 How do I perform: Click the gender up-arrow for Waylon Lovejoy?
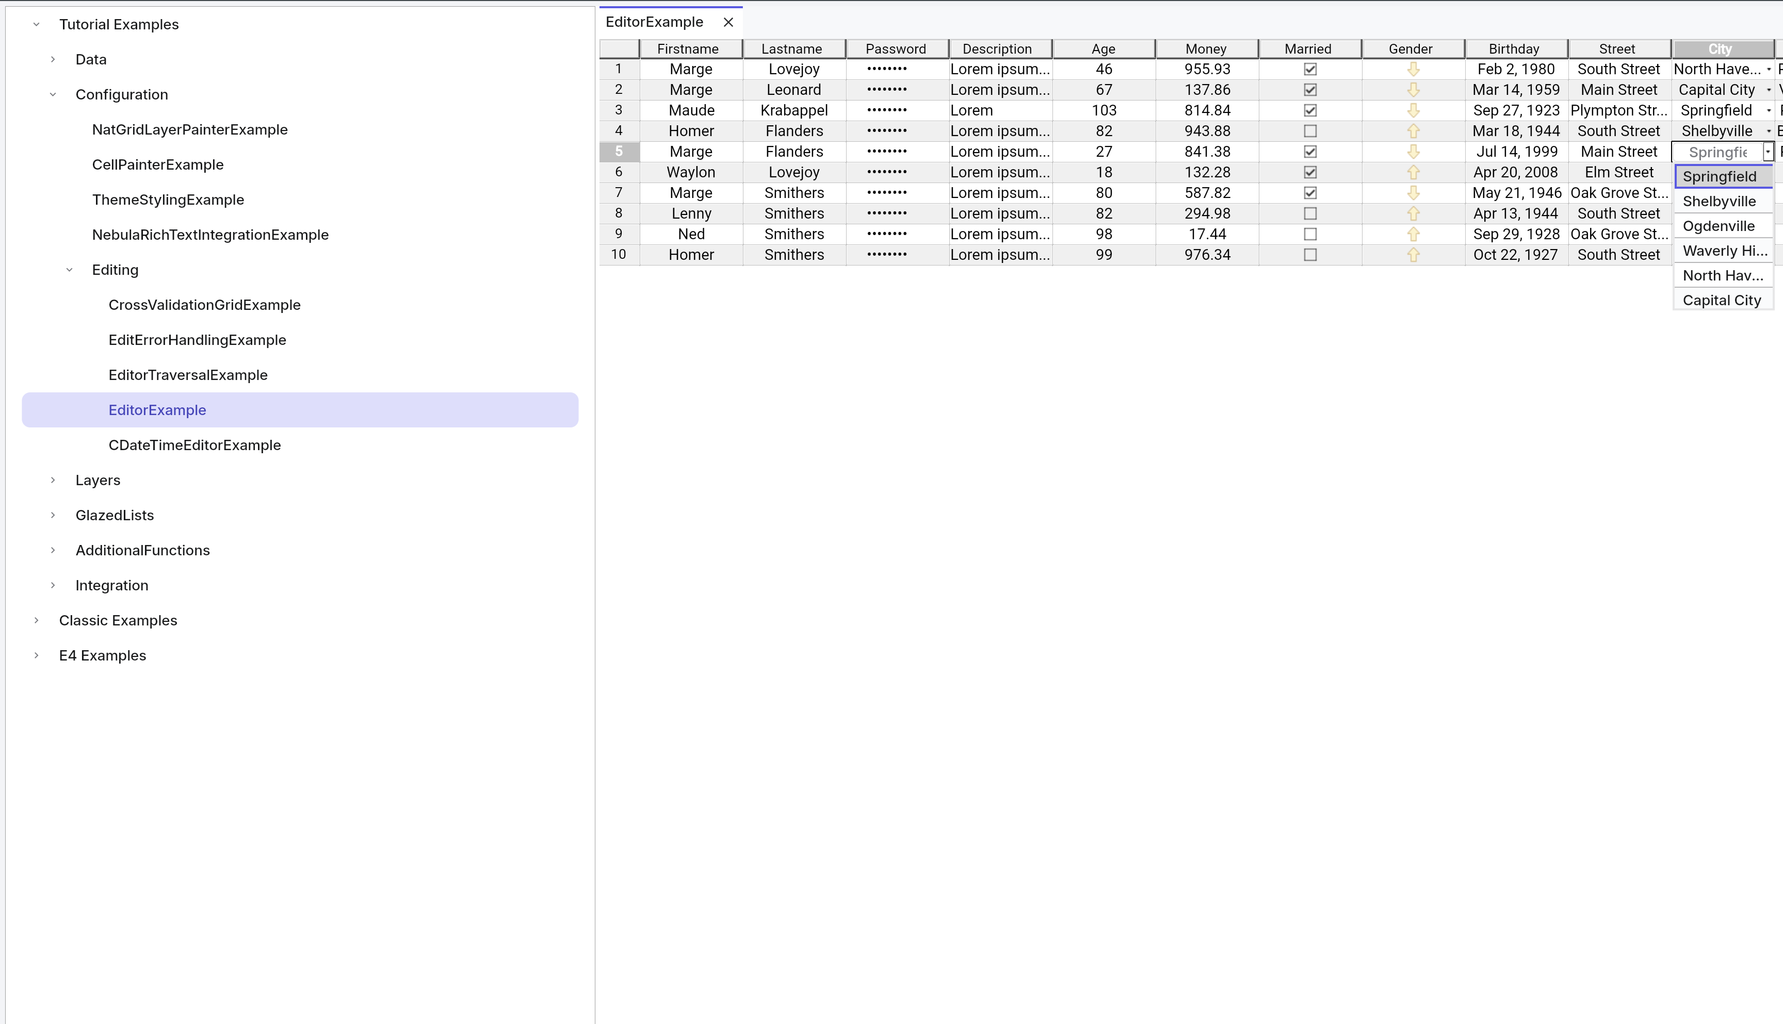pyautogui.click(x=1413, y=172)
